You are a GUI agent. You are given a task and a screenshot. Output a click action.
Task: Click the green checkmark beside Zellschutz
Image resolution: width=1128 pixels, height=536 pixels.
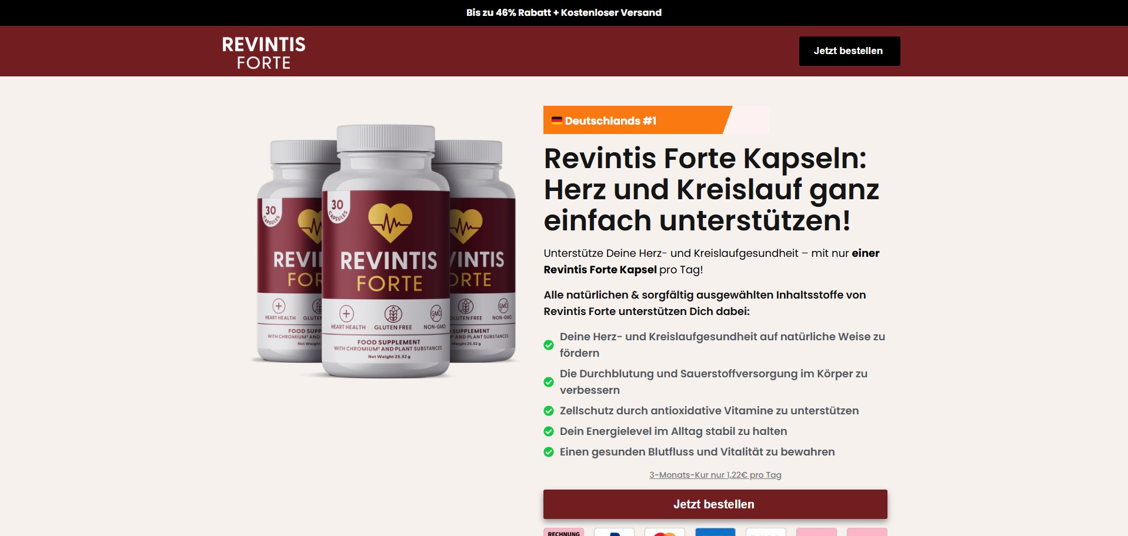[x=549, y=411]
